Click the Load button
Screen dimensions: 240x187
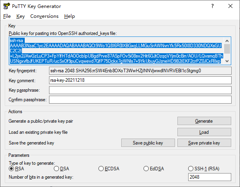coord(204,132)
